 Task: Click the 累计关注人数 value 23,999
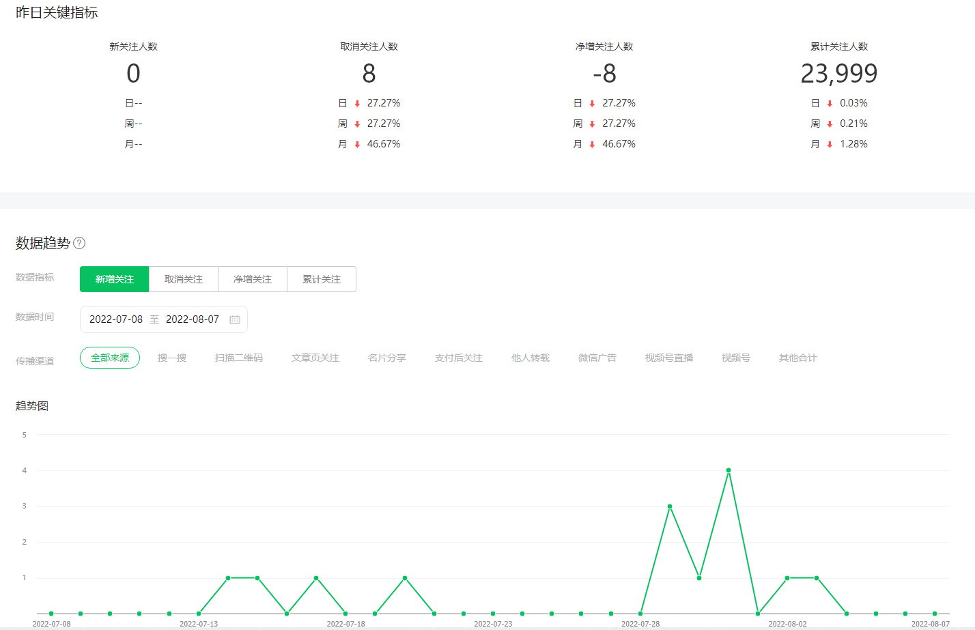click(x=839, y=73)
